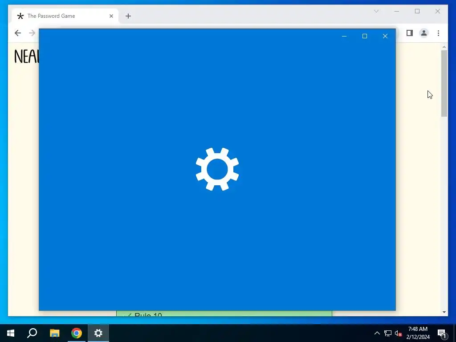Go forward in Chrome
The height and width of the screenshot is (342, 456).
click(32, 33)
